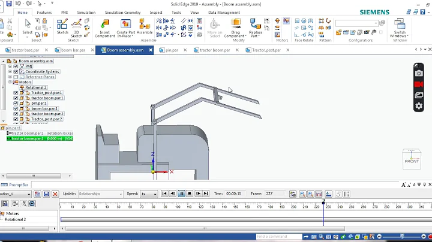Click the Rotational 2 timeline duration bar
This screenshot has width=432, height=242.
(x=246, y=219)
